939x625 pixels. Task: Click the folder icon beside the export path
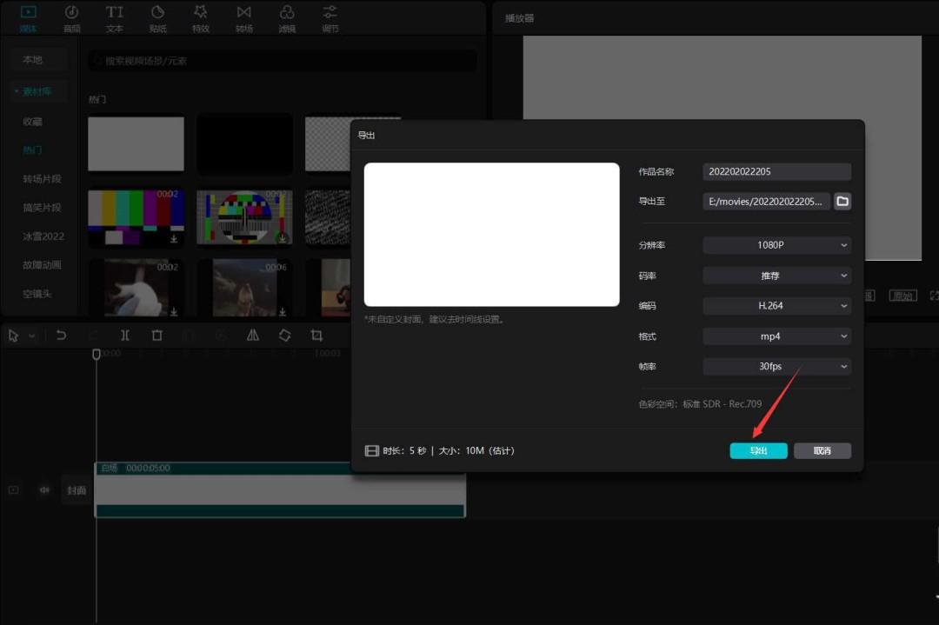(842, 202)
